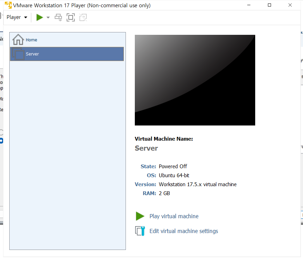Open the Player menu

pos(17,17)
